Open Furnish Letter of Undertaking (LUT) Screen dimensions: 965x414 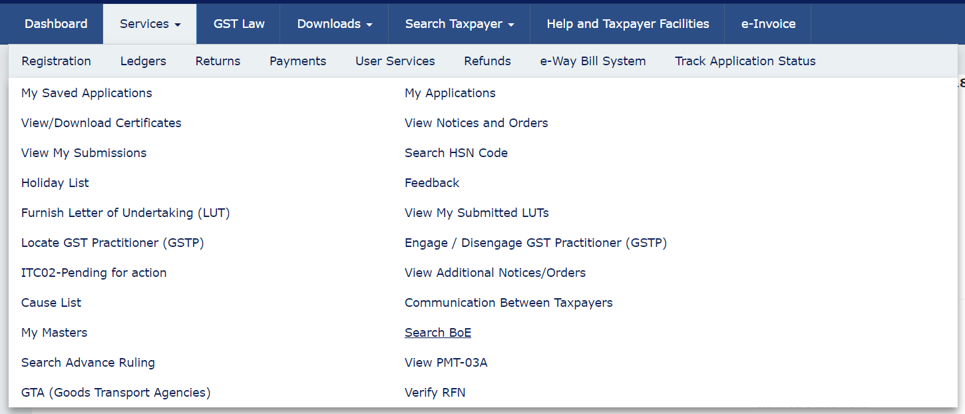pos(126,213)
